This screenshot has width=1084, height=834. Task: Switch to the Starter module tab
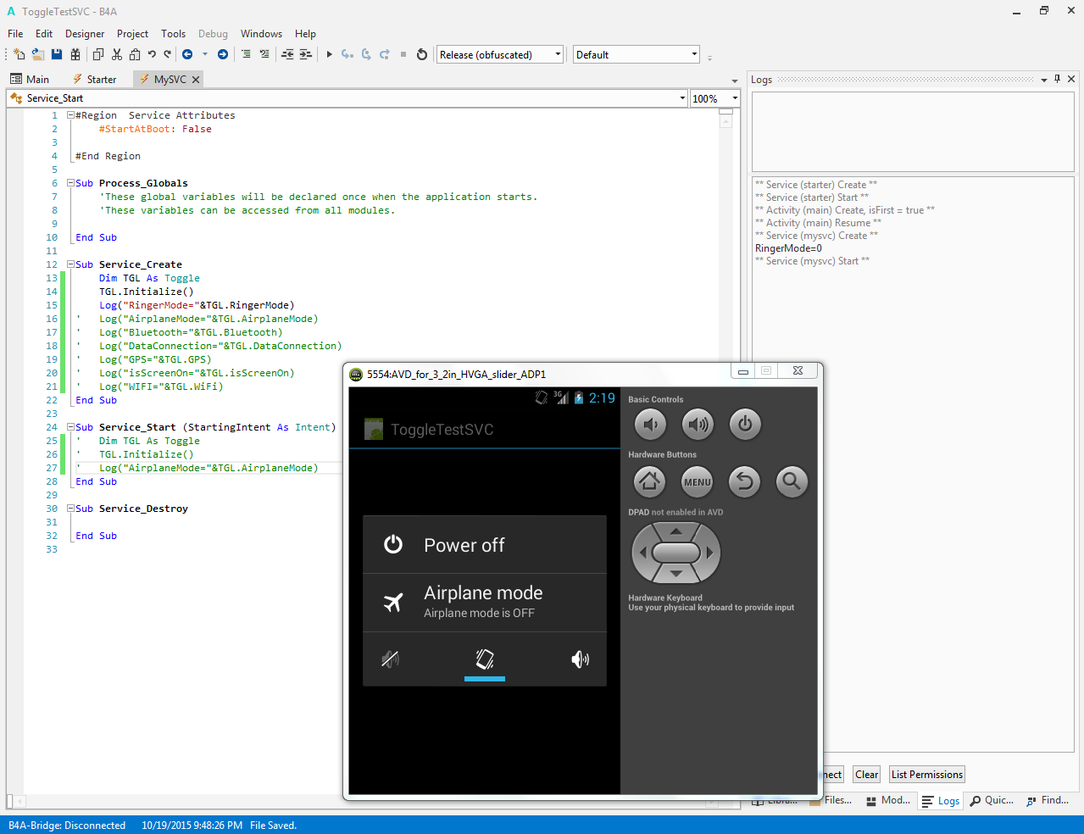click(x=101, y=79)
